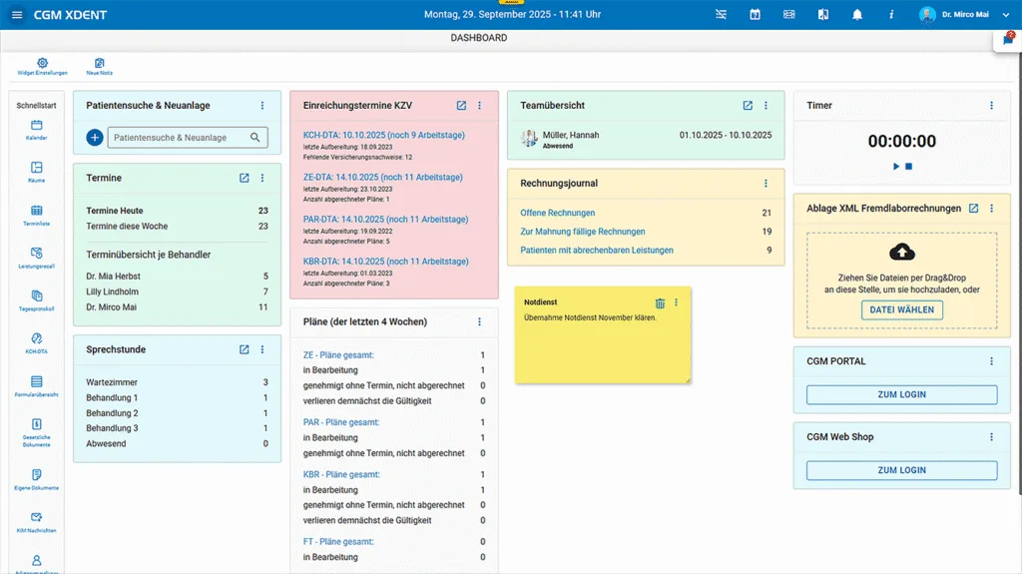The image size is (1022, 574).
Task: Open Kalender in Schnellstart sidebar
Action: point(37,126)
